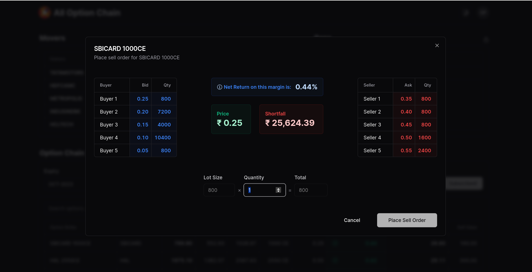Screen dimensions: 532x272
Task: Select Buyer 1's bid price of 0.25
Action: (x=143, y=99)
